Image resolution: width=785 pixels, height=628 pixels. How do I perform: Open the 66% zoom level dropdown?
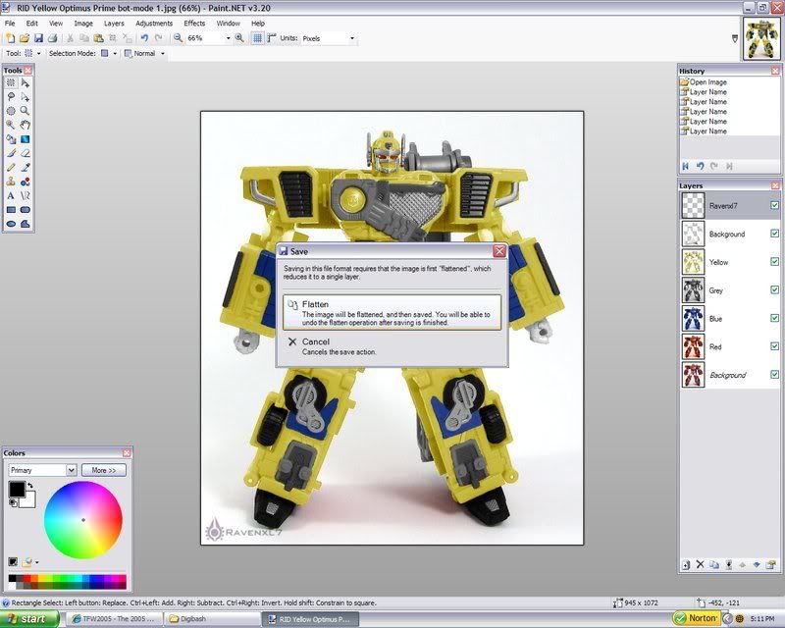pos(229,38)
